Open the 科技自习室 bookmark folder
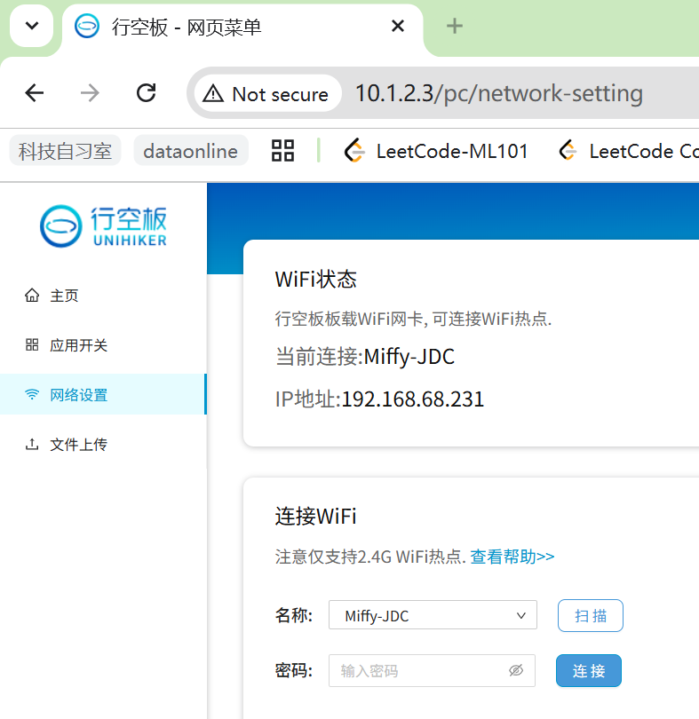699x719 pixels. coord(66,151)
